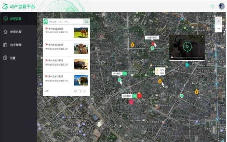Screen dimensions: 227x142
Task: Open 地图告警 in the sidebar
Action: click(x=18, y=32)
